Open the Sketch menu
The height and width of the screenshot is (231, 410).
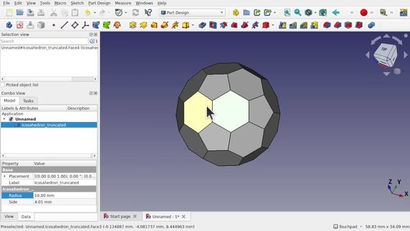[77, 3]
